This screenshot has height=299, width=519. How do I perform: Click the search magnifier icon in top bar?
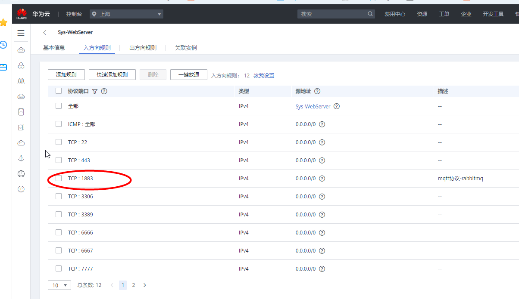[x=370, y=14]
